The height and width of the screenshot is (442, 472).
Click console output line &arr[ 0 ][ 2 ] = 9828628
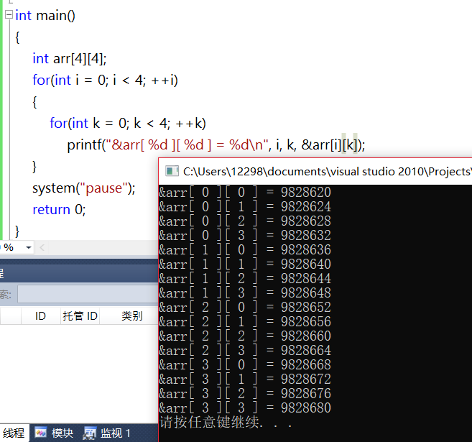point(245,221)
